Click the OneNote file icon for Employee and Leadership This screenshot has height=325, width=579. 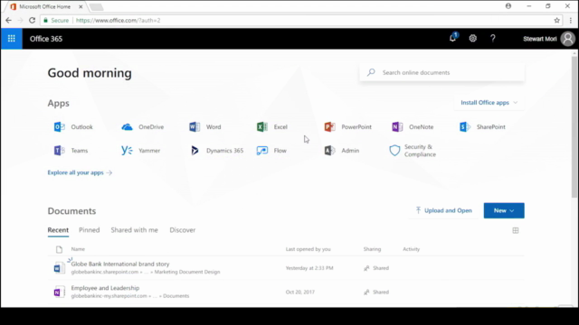pos(59,292)
